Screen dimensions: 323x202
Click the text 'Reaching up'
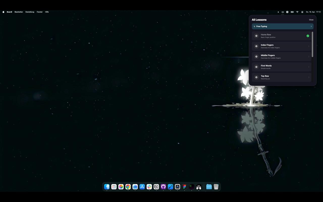pos(265,79)
